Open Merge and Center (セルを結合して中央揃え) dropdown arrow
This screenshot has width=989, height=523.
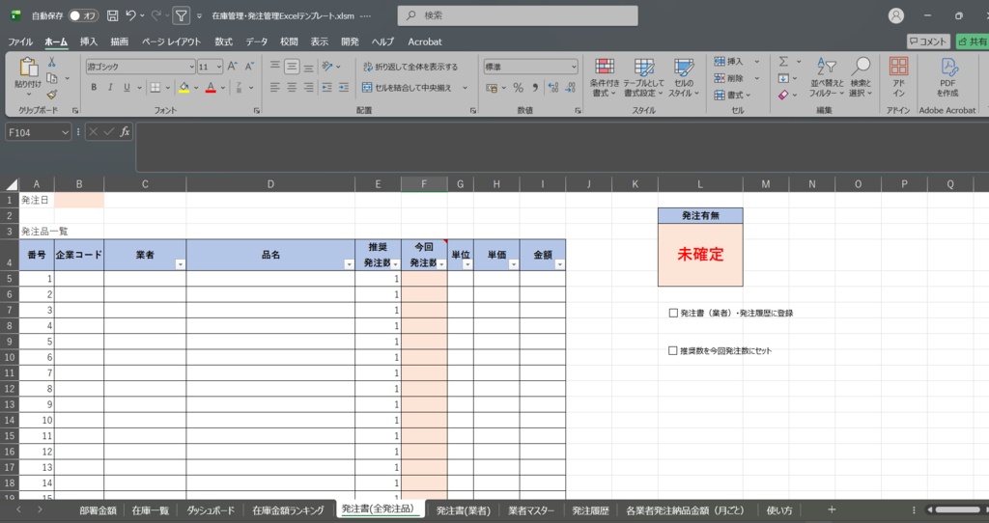[x=465, y=88]
